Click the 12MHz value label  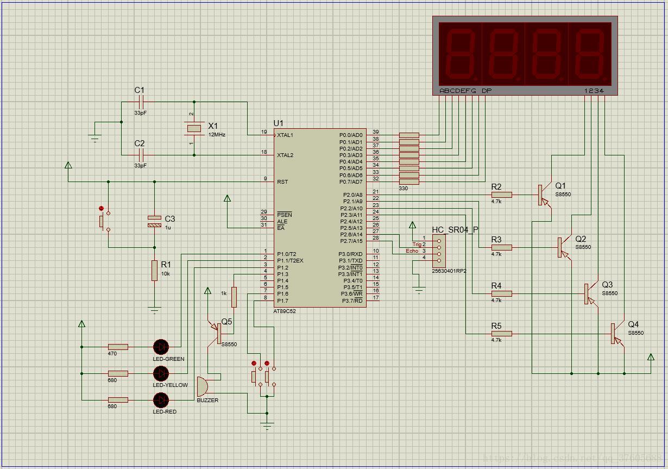point(216,134)
